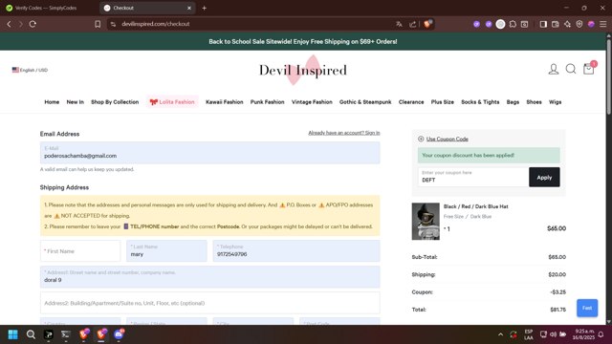
Task: Switch to the Verify Codes SimplyCodes tab
Action: 46,8
